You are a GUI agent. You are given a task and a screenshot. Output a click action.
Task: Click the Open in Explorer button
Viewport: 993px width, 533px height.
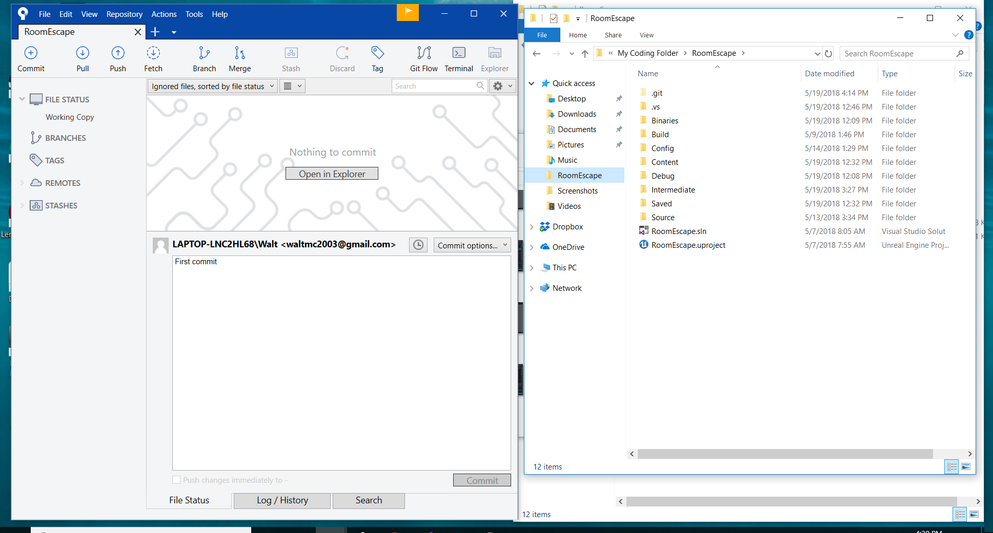(x=332, y=174)
